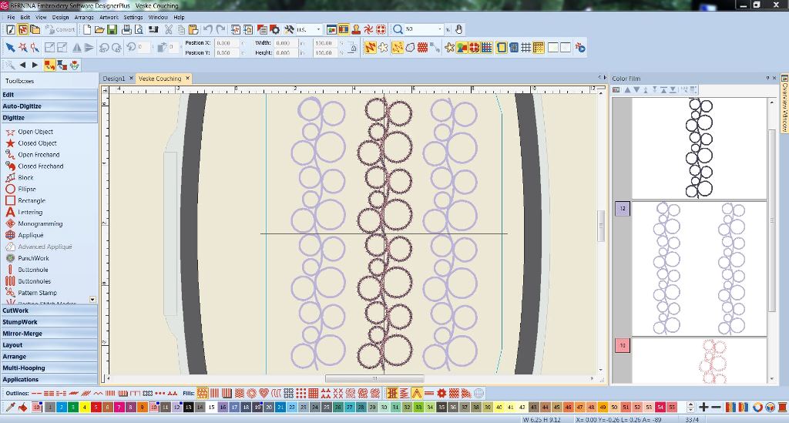Expand the Applications toolbox

click(49, 379)
